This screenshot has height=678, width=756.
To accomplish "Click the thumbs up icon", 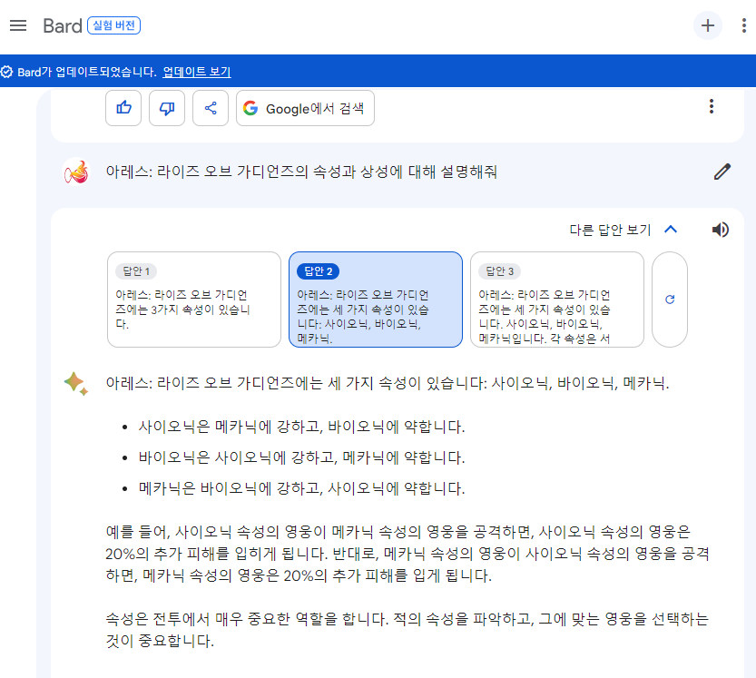I will click(x=123, y=107).
